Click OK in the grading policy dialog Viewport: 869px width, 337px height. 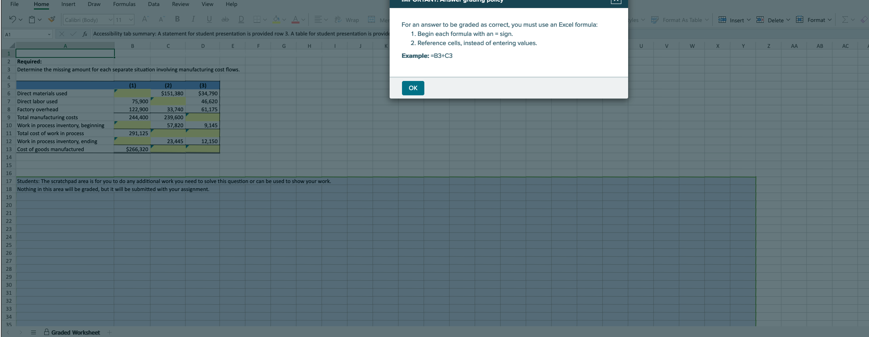click(x=413, y=88)
